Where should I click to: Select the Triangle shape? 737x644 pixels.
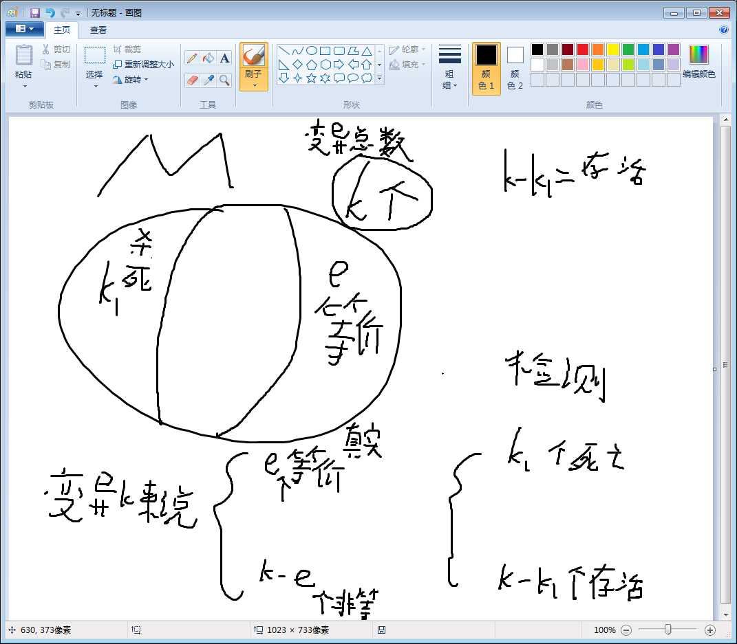point(367,51)
